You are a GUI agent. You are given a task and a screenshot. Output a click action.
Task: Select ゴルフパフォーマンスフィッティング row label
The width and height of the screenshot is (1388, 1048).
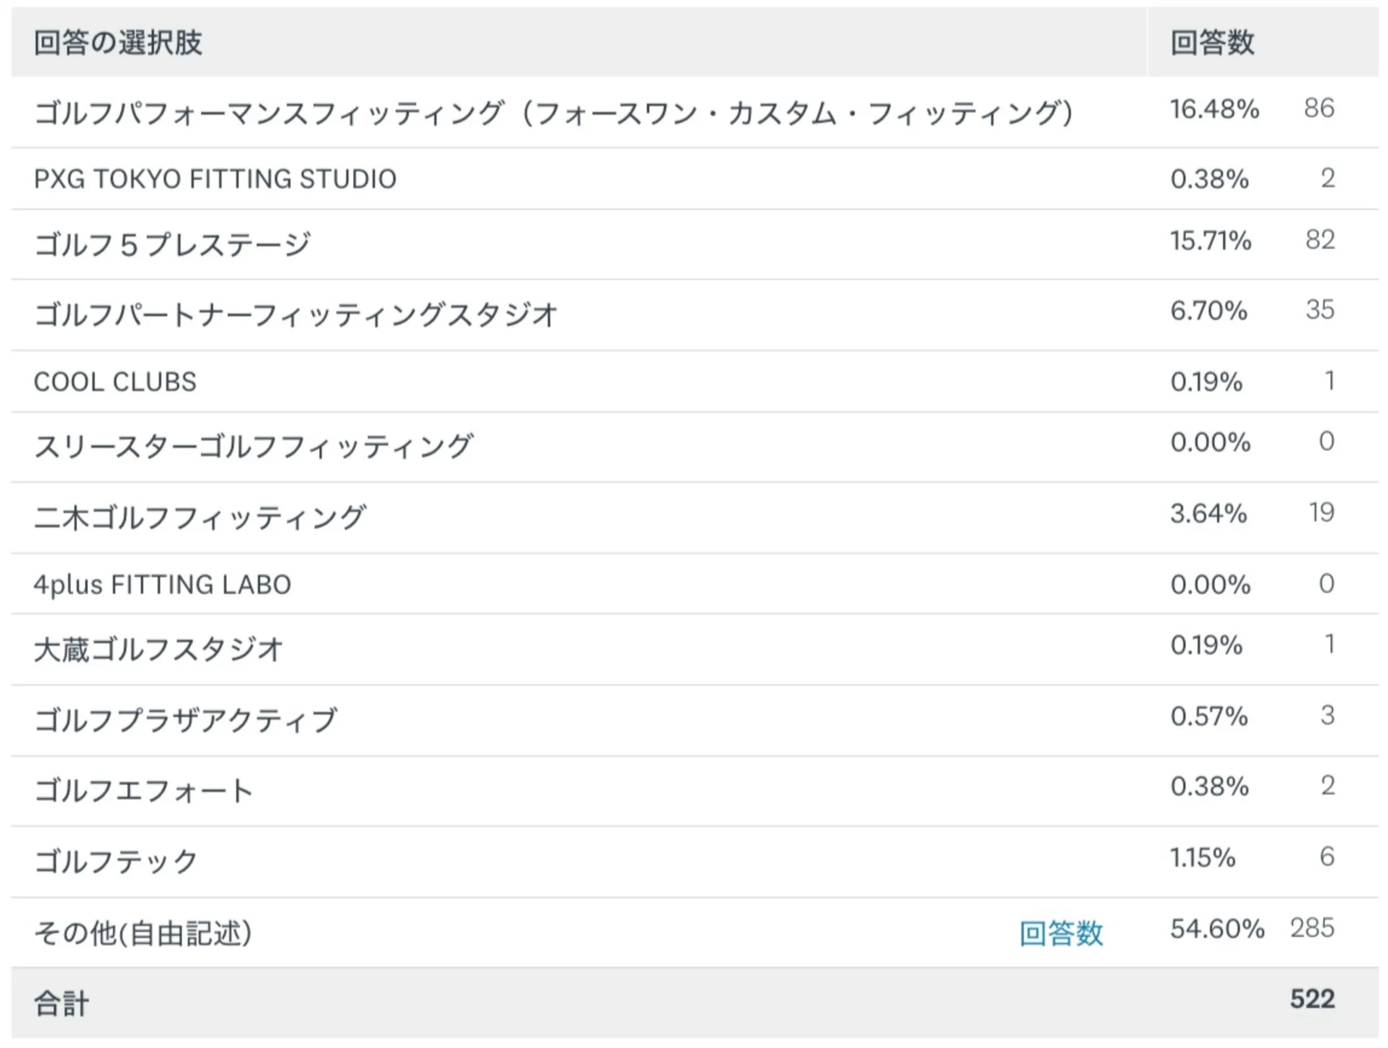tap(553, 113)
